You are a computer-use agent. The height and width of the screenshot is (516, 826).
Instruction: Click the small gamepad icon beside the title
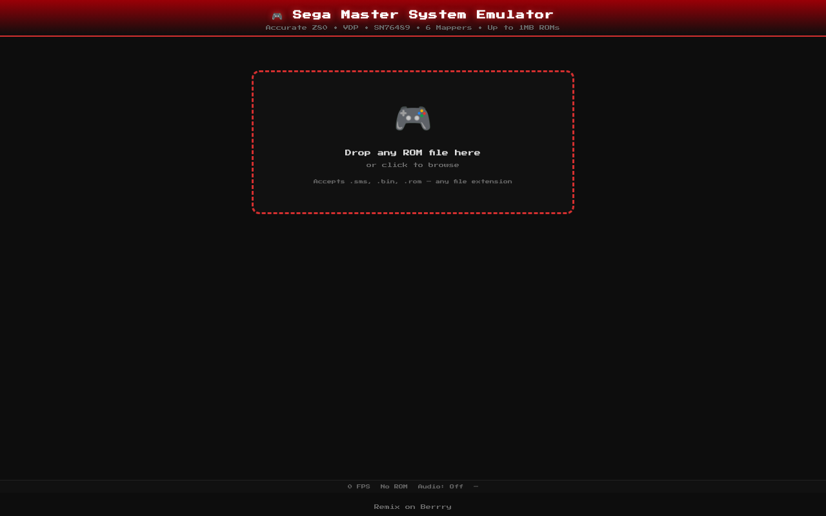pyautogui.click(x=277, y=15)
